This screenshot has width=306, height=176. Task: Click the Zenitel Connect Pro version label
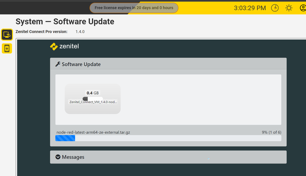[42, 32]
